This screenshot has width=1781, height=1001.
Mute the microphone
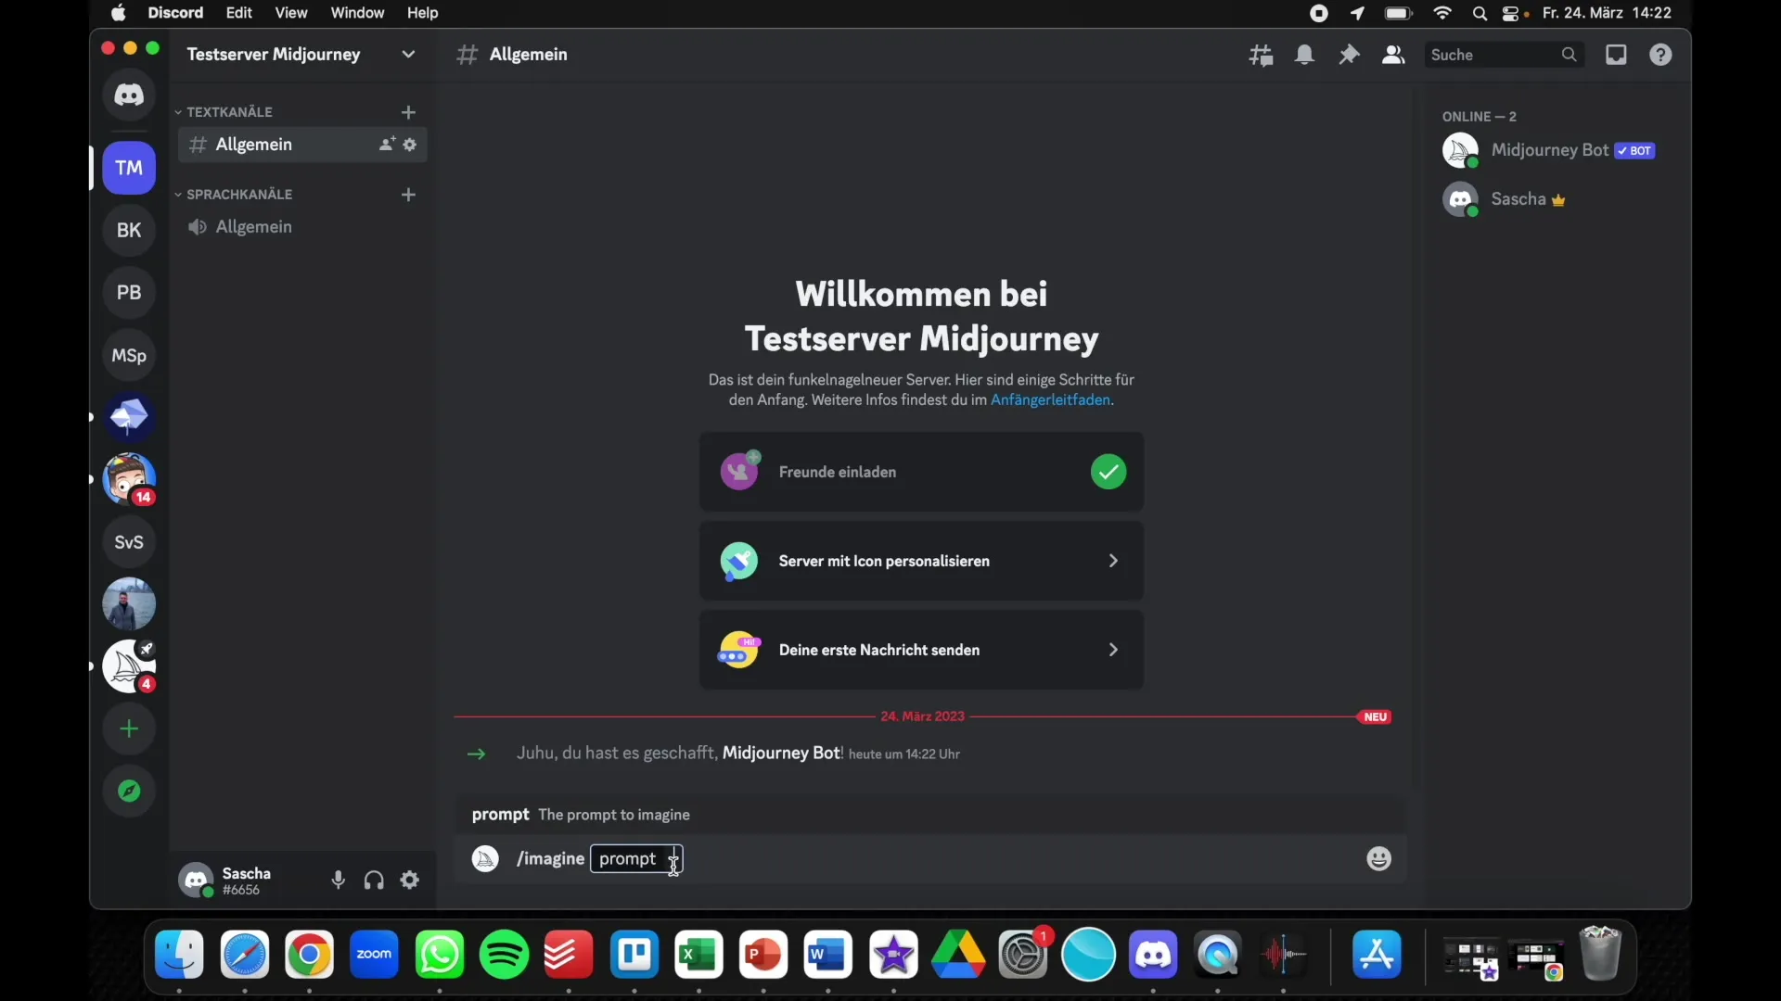coord(339,881)
